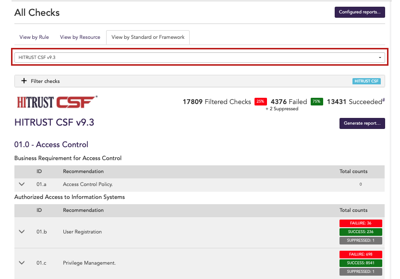The height and width of the screenshot is (279, 400).
Task: Click the HITRUST CSF filter tag
Action: coord(366,81)
